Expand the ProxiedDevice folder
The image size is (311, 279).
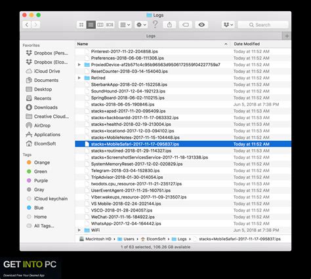tap(79, 65)
